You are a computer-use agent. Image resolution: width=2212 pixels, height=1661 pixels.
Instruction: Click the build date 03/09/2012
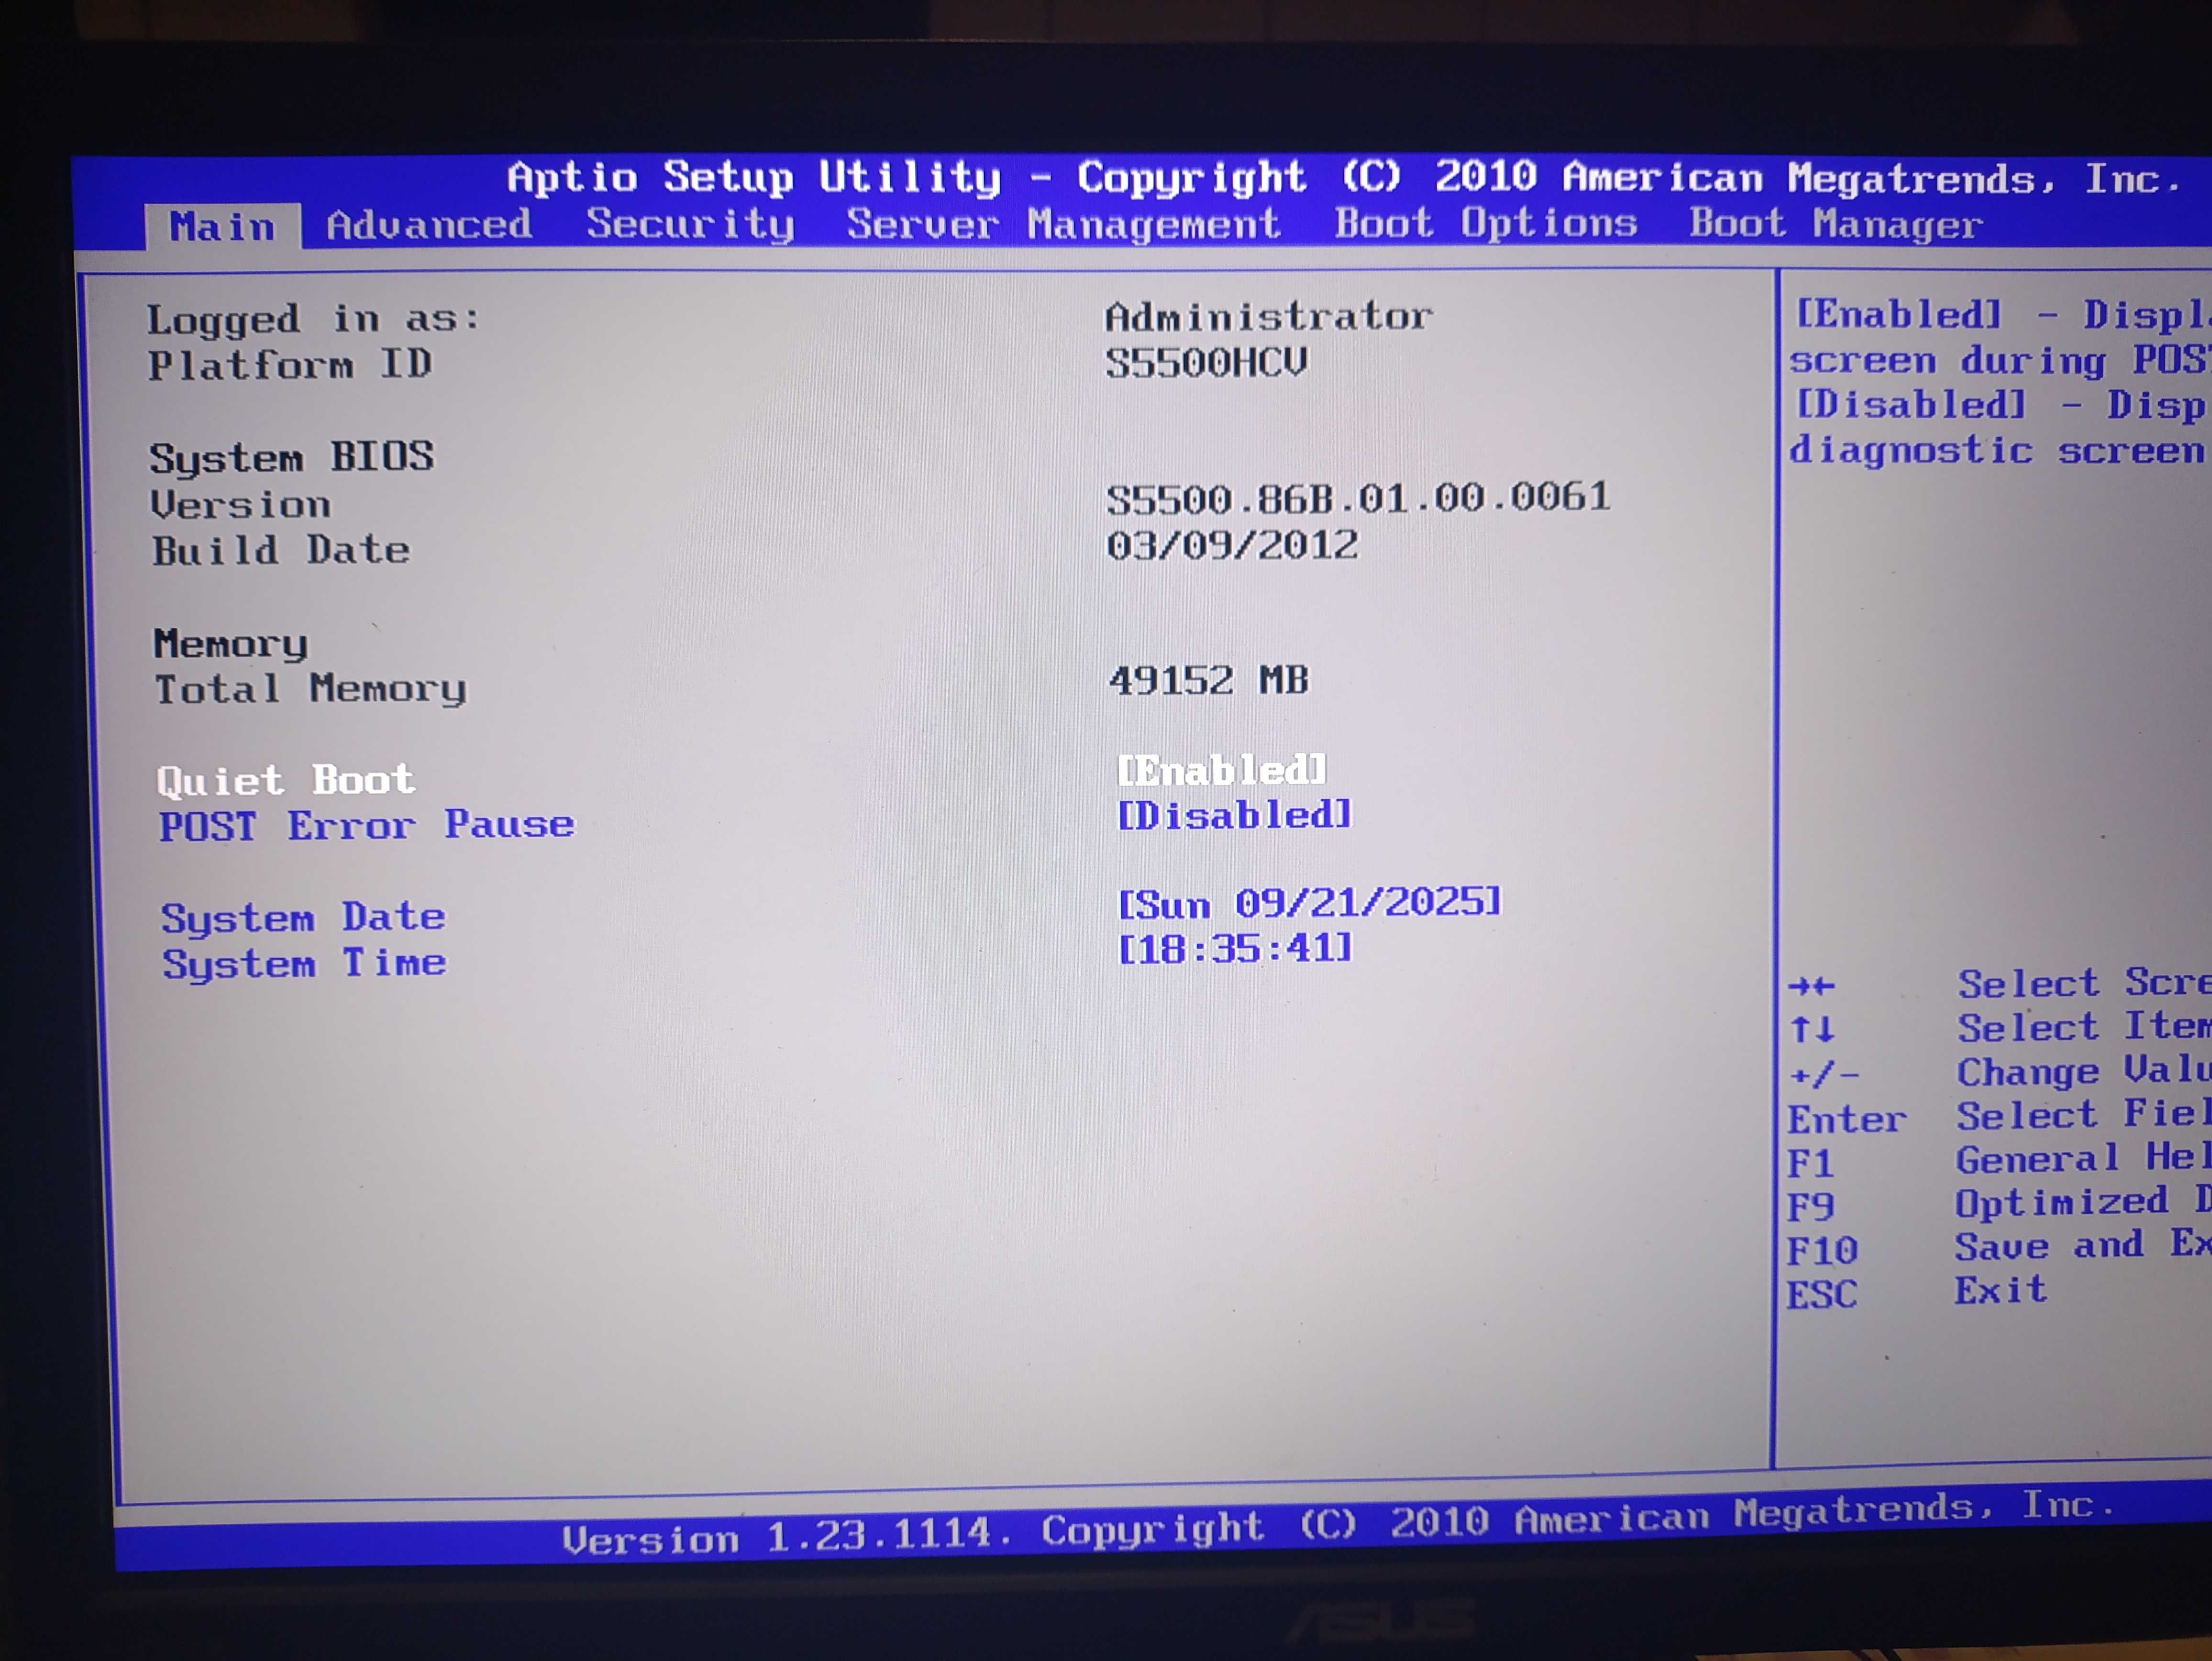[1232, 545]
